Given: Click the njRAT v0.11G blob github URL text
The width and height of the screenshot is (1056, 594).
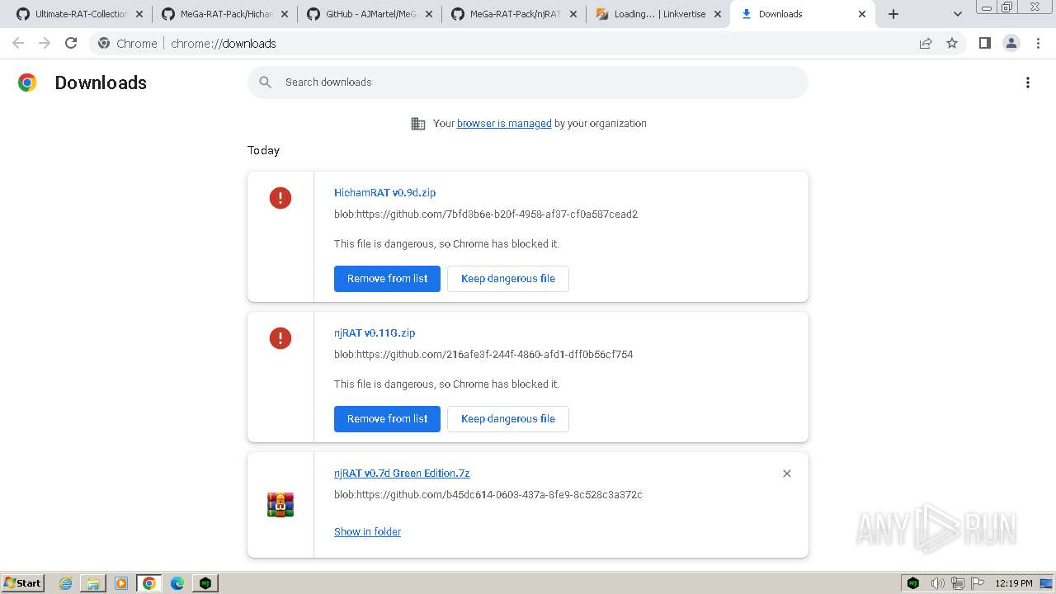Looking at the screenshot, I should [483, 355].
